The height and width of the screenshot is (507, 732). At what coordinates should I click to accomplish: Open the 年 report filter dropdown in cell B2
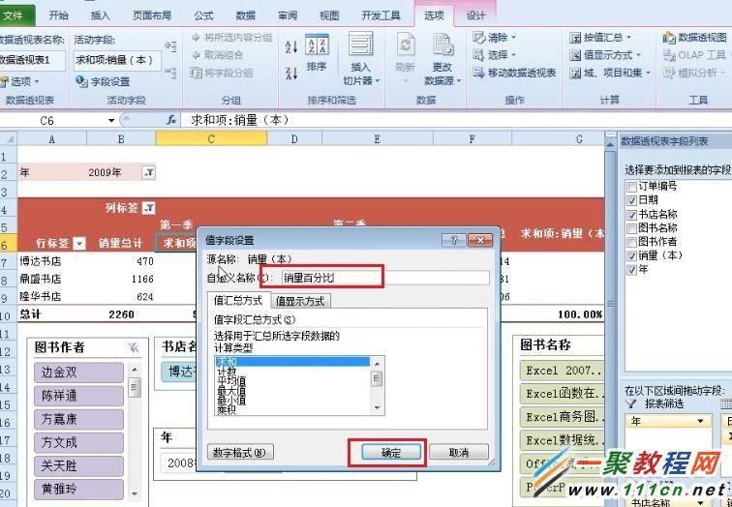[x=148, y=172]
